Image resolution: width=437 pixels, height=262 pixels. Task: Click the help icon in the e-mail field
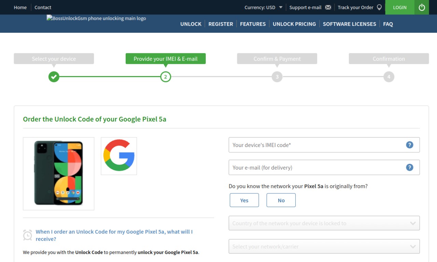pyautogui.click(x=410, y=168)
